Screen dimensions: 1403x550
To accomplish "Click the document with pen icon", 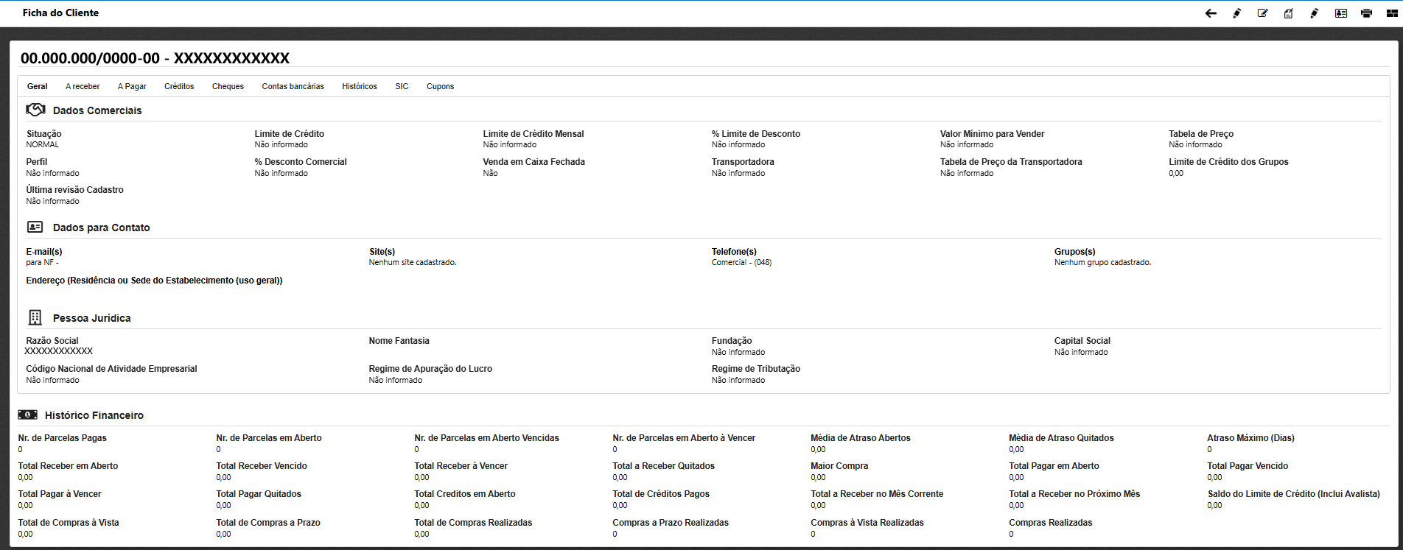I will (1288, 13).
